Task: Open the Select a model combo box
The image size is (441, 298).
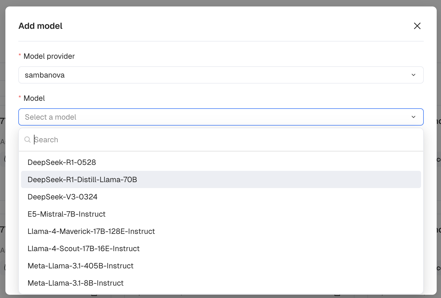Action: (221, 117)
